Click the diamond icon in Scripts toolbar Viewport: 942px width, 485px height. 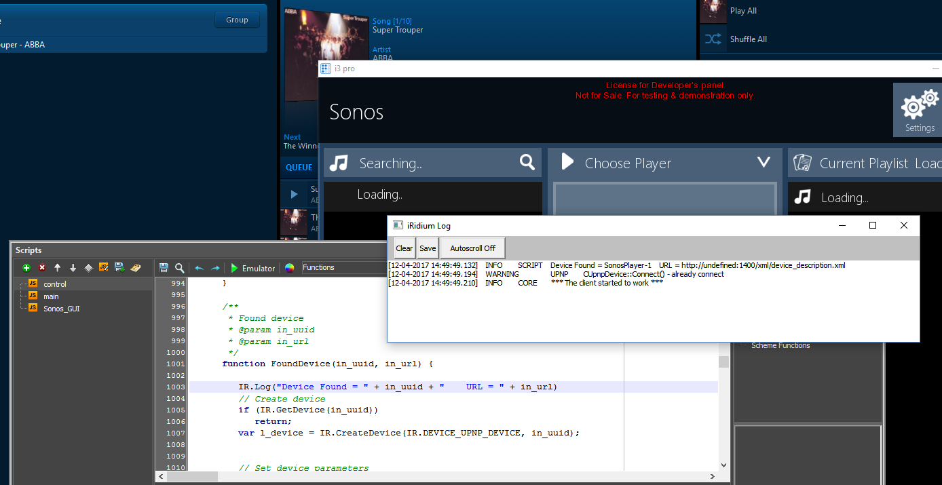pos(88,268)
